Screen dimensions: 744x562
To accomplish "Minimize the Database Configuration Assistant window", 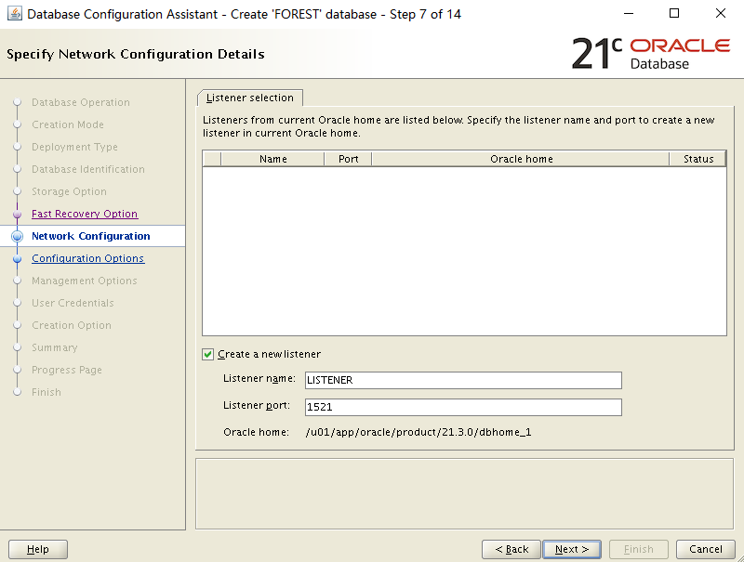I will click(x=629, y=14).
